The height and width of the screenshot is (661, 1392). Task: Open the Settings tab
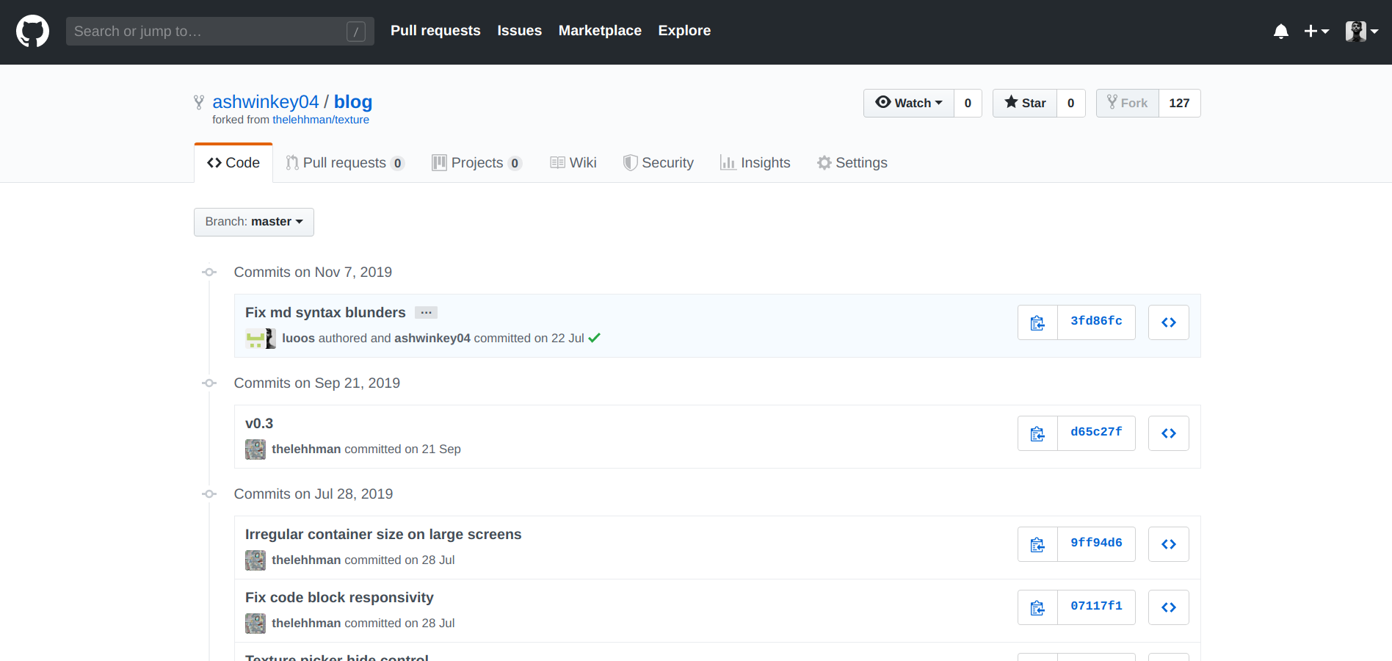[852, 162]
